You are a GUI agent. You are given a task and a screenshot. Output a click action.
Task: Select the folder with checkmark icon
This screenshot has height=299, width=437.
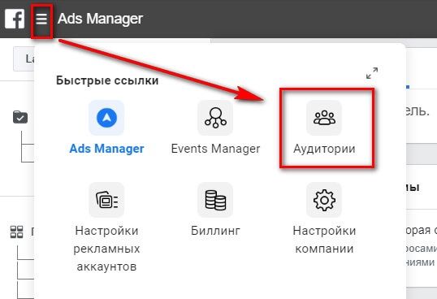tap(20, 117)
